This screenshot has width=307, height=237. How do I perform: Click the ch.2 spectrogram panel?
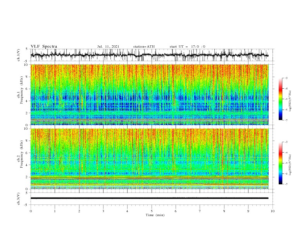point(149,159)
